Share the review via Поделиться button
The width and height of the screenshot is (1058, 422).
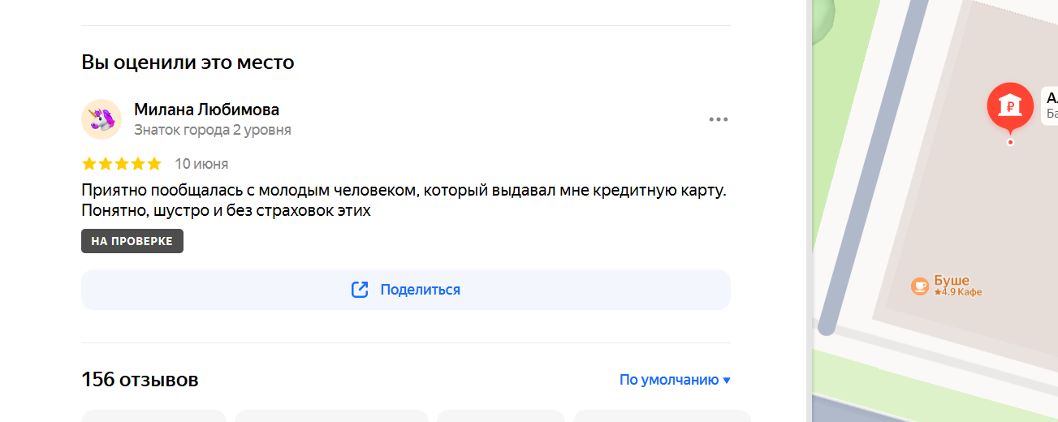point(406,290)
